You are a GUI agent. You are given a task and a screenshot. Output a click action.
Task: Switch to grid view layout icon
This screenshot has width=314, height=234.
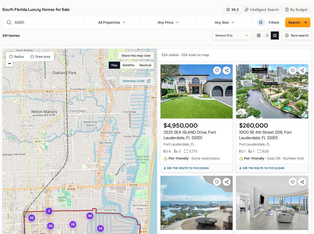tap(259, 35)
